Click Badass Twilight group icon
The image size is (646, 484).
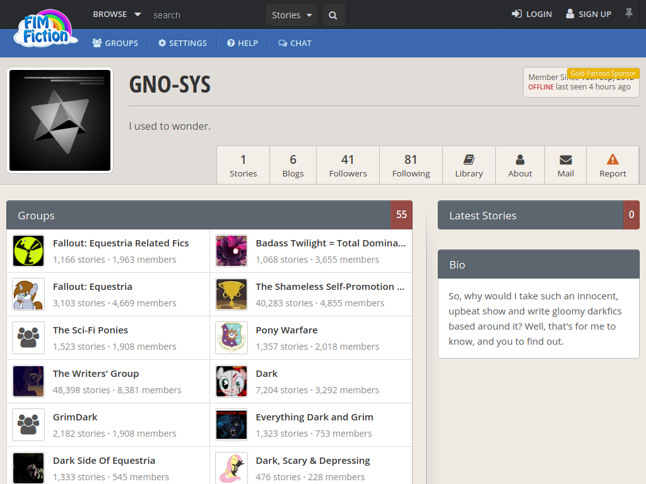(232, 251)
